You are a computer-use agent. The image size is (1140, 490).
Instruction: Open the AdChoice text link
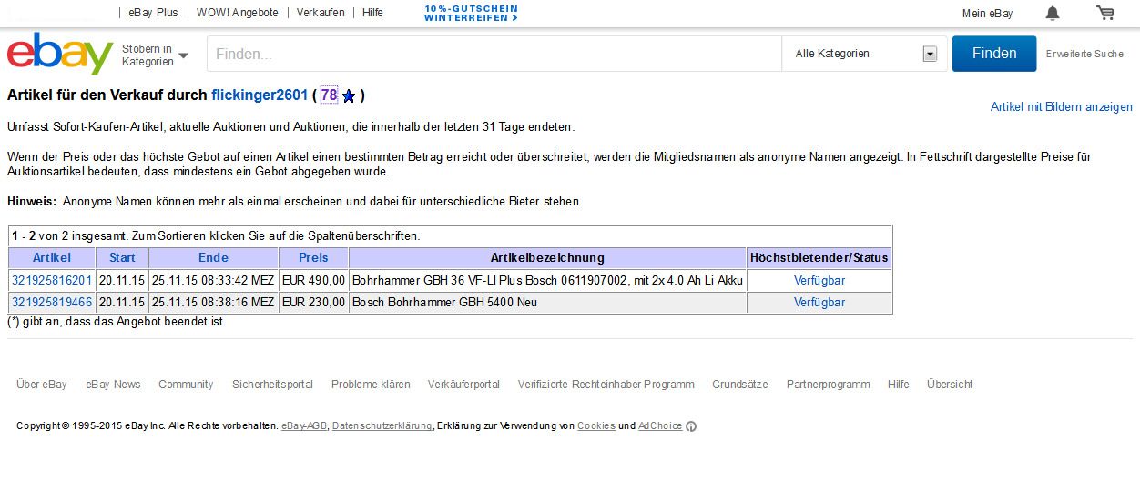click(660, 426)
